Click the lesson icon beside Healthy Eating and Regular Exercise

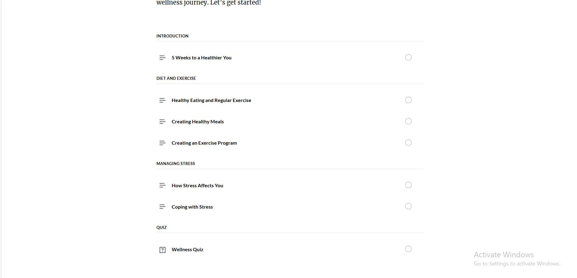pyautogui.click(x=162, y=100)
